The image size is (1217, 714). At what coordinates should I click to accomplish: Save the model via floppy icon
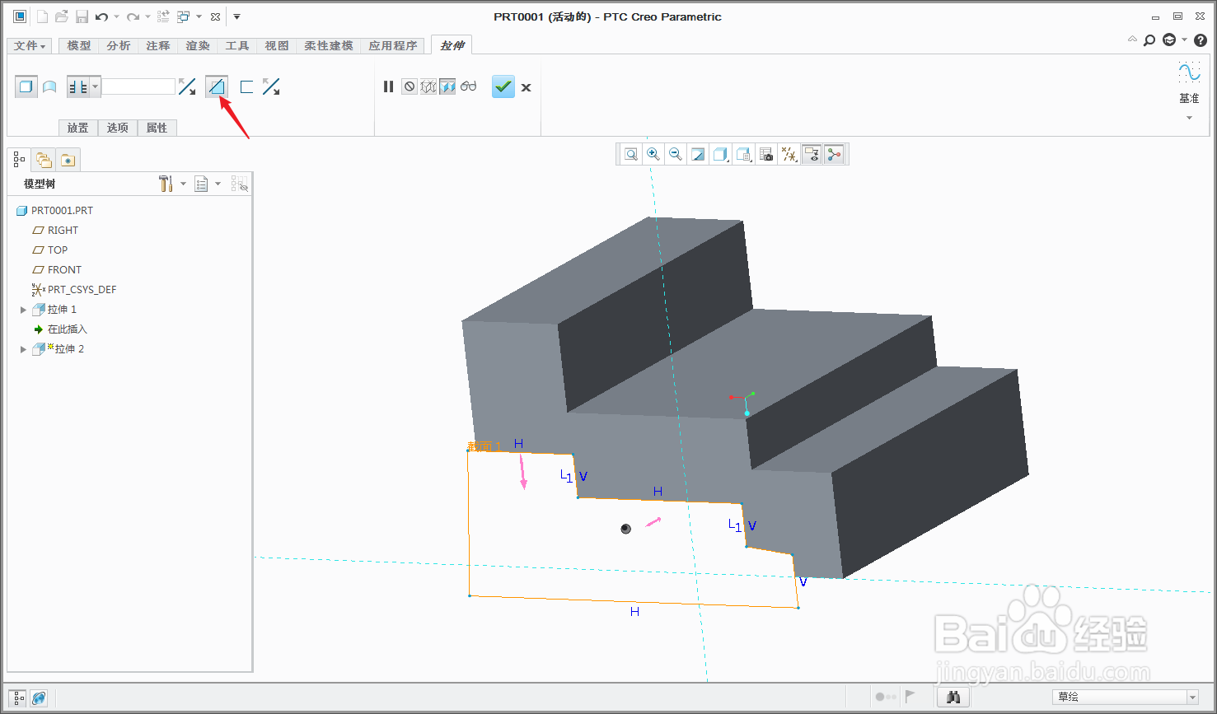point(82,16)
